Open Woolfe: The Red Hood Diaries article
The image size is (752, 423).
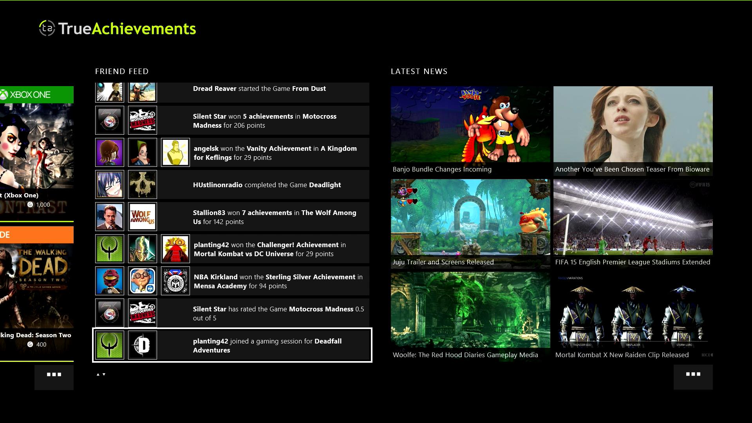click(x=470, y=316)
